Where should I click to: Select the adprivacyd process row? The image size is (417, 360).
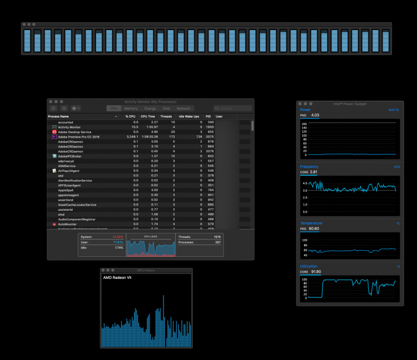point(149,161)
